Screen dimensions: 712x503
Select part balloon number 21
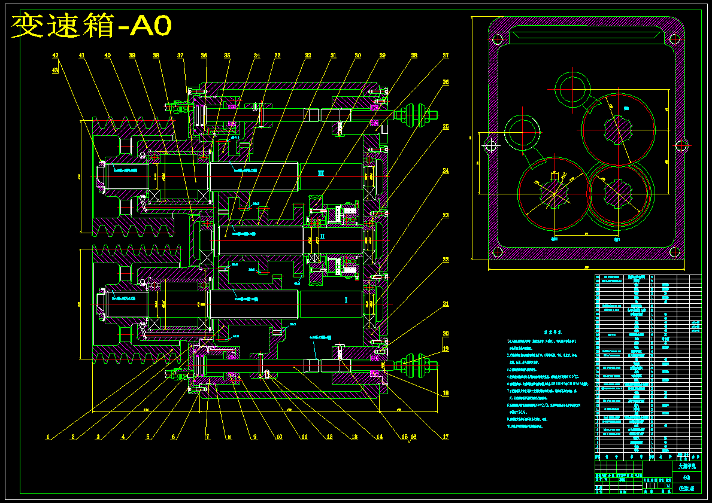[446, 304]
